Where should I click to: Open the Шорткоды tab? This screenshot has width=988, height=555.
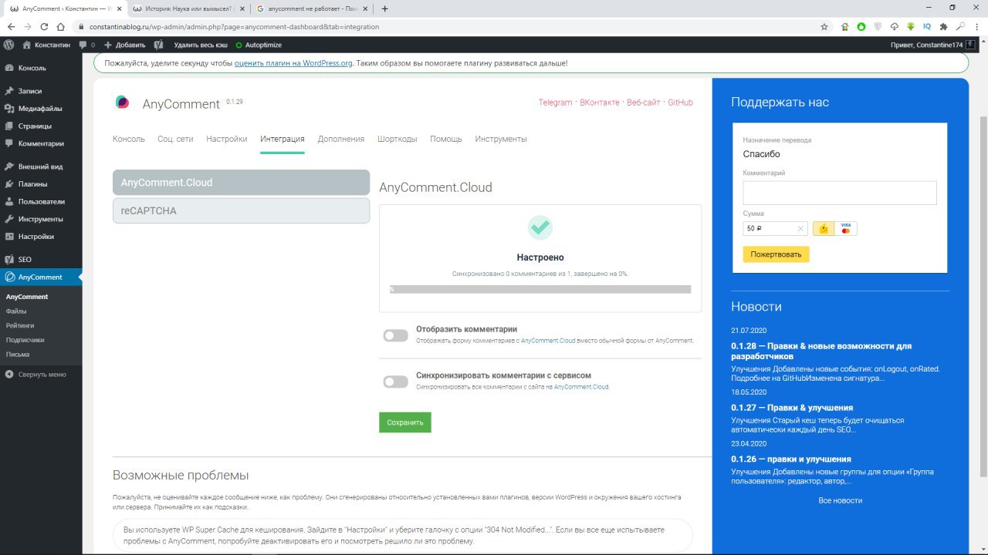(398, 139)
